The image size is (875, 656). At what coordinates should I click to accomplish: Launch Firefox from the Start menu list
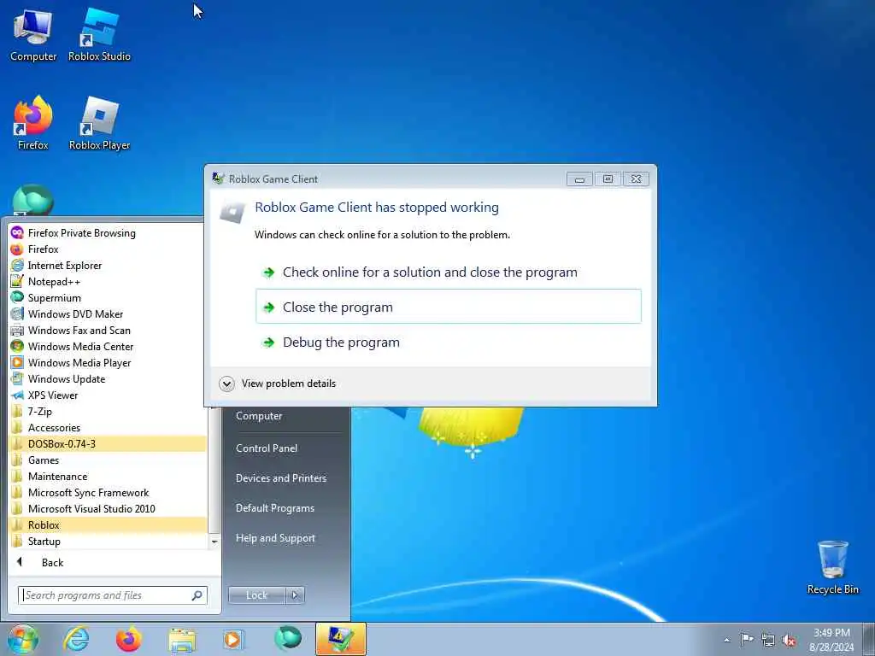[107, 249]
